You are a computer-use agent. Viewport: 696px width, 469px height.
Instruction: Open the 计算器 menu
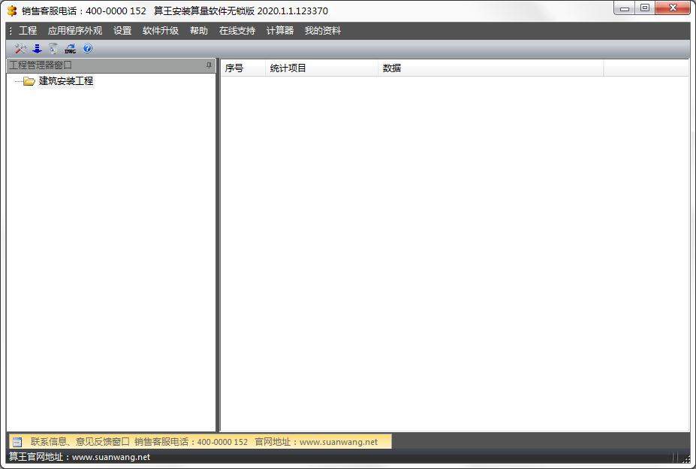[280, 31]
